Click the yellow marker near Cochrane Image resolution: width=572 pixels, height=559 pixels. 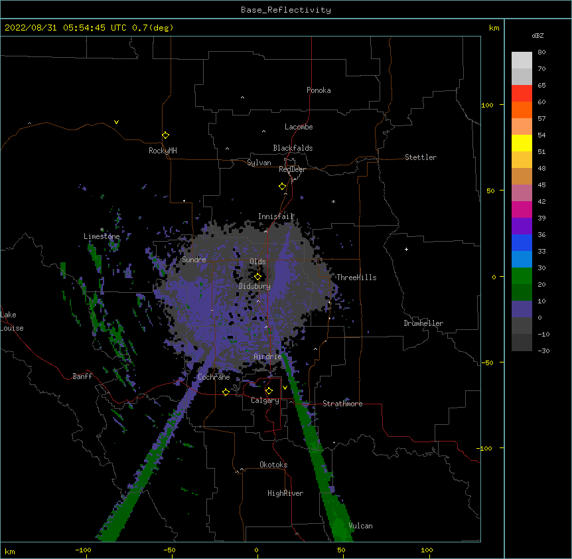pyautogui.click(x=226, y=392)
